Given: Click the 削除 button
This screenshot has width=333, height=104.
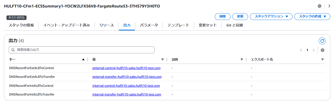Looking at the screenshot, I should pos(222,16).
